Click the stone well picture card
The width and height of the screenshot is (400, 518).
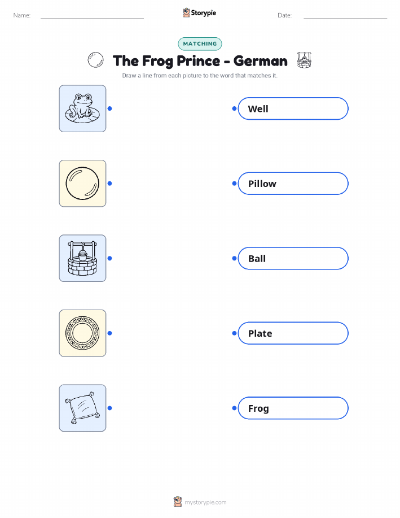(x=82, y=258)
